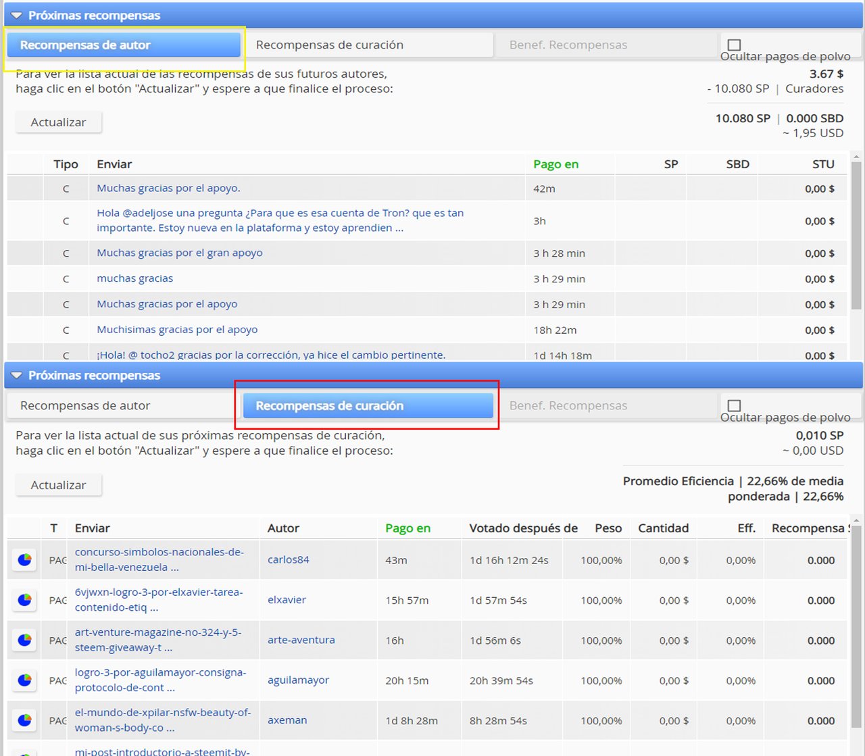Open post concurso-simbolos-nacionales-de-mi-bella-venezuela
Viewport: 865px width, 756px height.
point(159,559)
